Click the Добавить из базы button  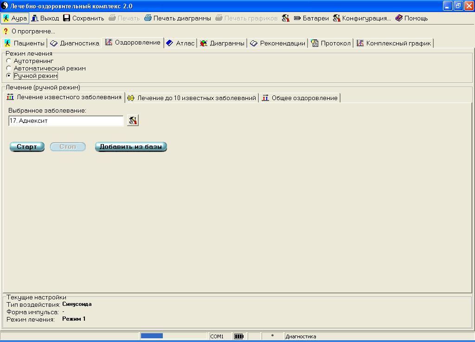(x=131, y=146)
